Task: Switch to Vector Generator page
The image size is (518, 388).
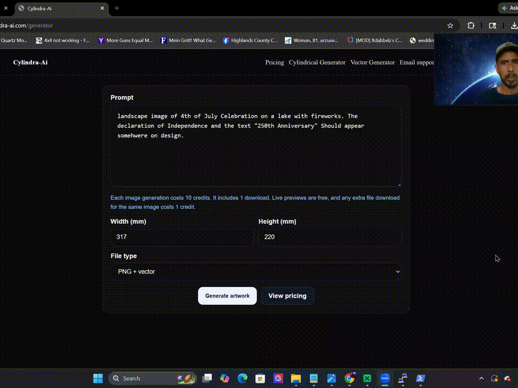Action: pyautogui.click(x=372, y=62)
